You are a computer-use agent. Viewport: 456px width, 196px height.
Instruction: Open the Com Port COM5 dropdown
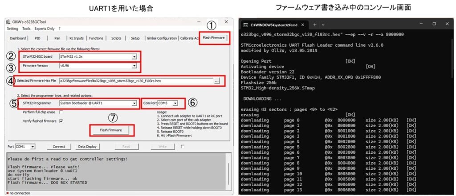(175, 104)
